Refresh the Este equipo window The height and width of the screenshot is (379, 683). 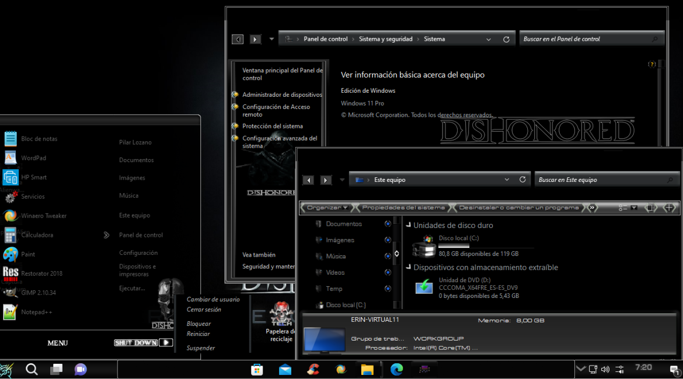[x=522, y=180]
